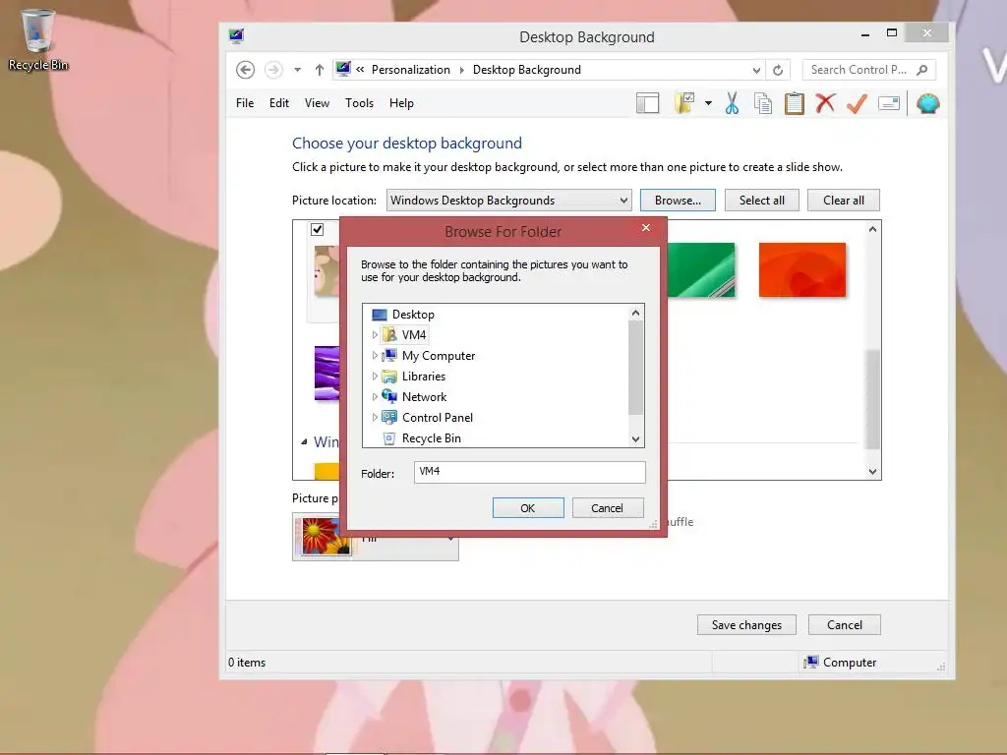Uncheck the first wallpaper thumbnail checkbox
This screenshot has width=1007, height=755.
pos(318,229)
